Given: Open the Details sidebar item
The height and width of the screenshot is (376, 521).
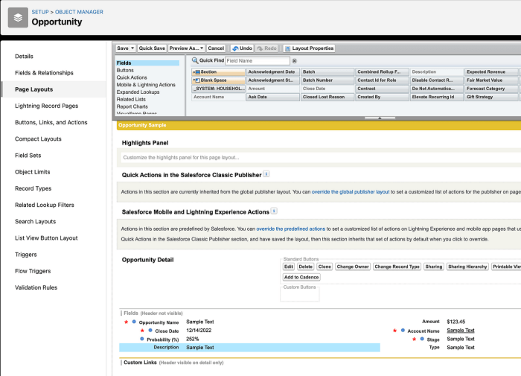Looking at the screenshot, I should pyautogui.click(x=24, y=56).
